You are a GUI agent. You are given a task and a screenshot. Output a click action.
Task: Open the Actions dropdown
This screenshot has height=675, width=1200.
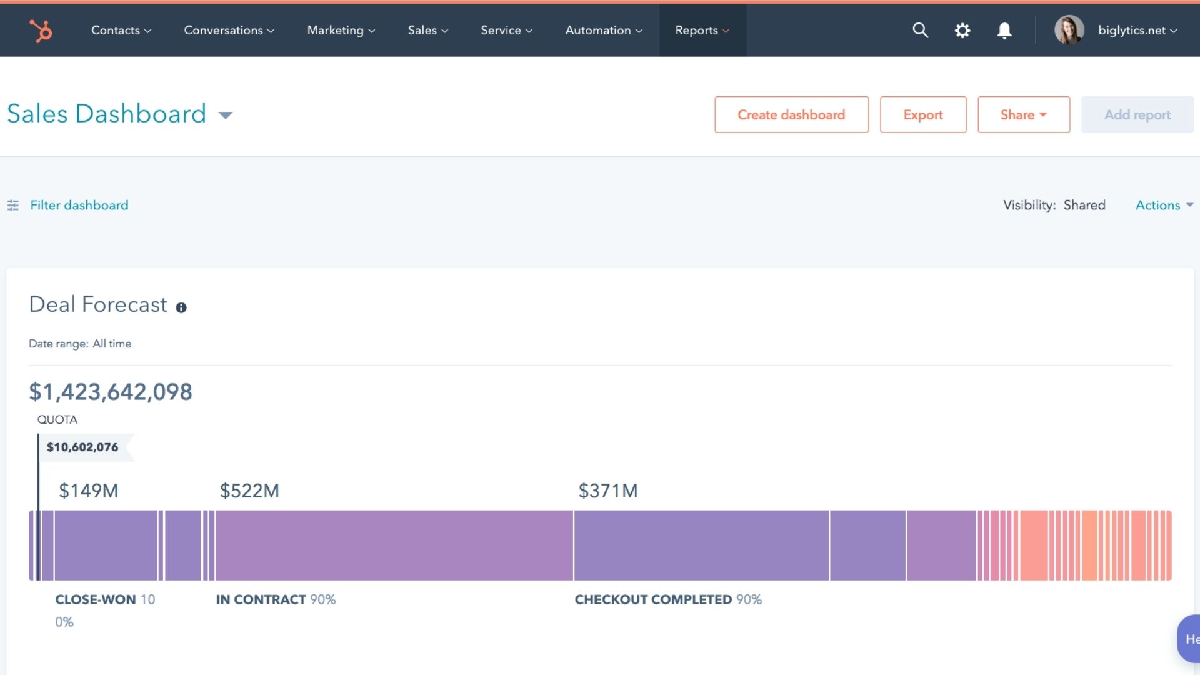pyautogui.click(x=1164, y=205)
